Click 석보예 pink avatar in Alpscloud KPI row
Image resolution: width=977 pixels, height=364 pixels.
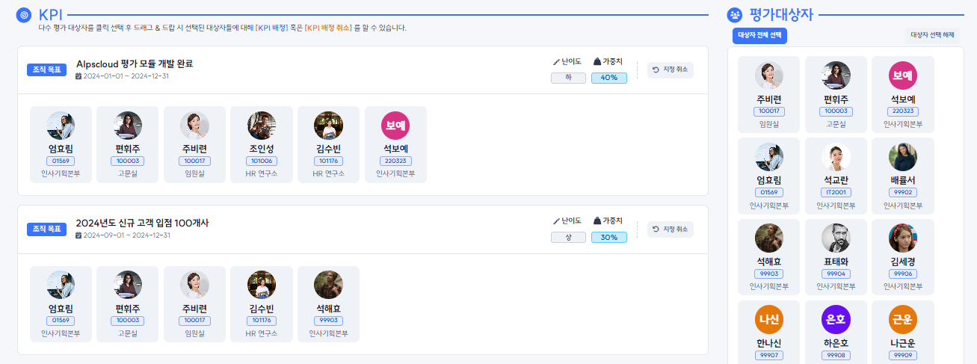(x=395, y=126)
